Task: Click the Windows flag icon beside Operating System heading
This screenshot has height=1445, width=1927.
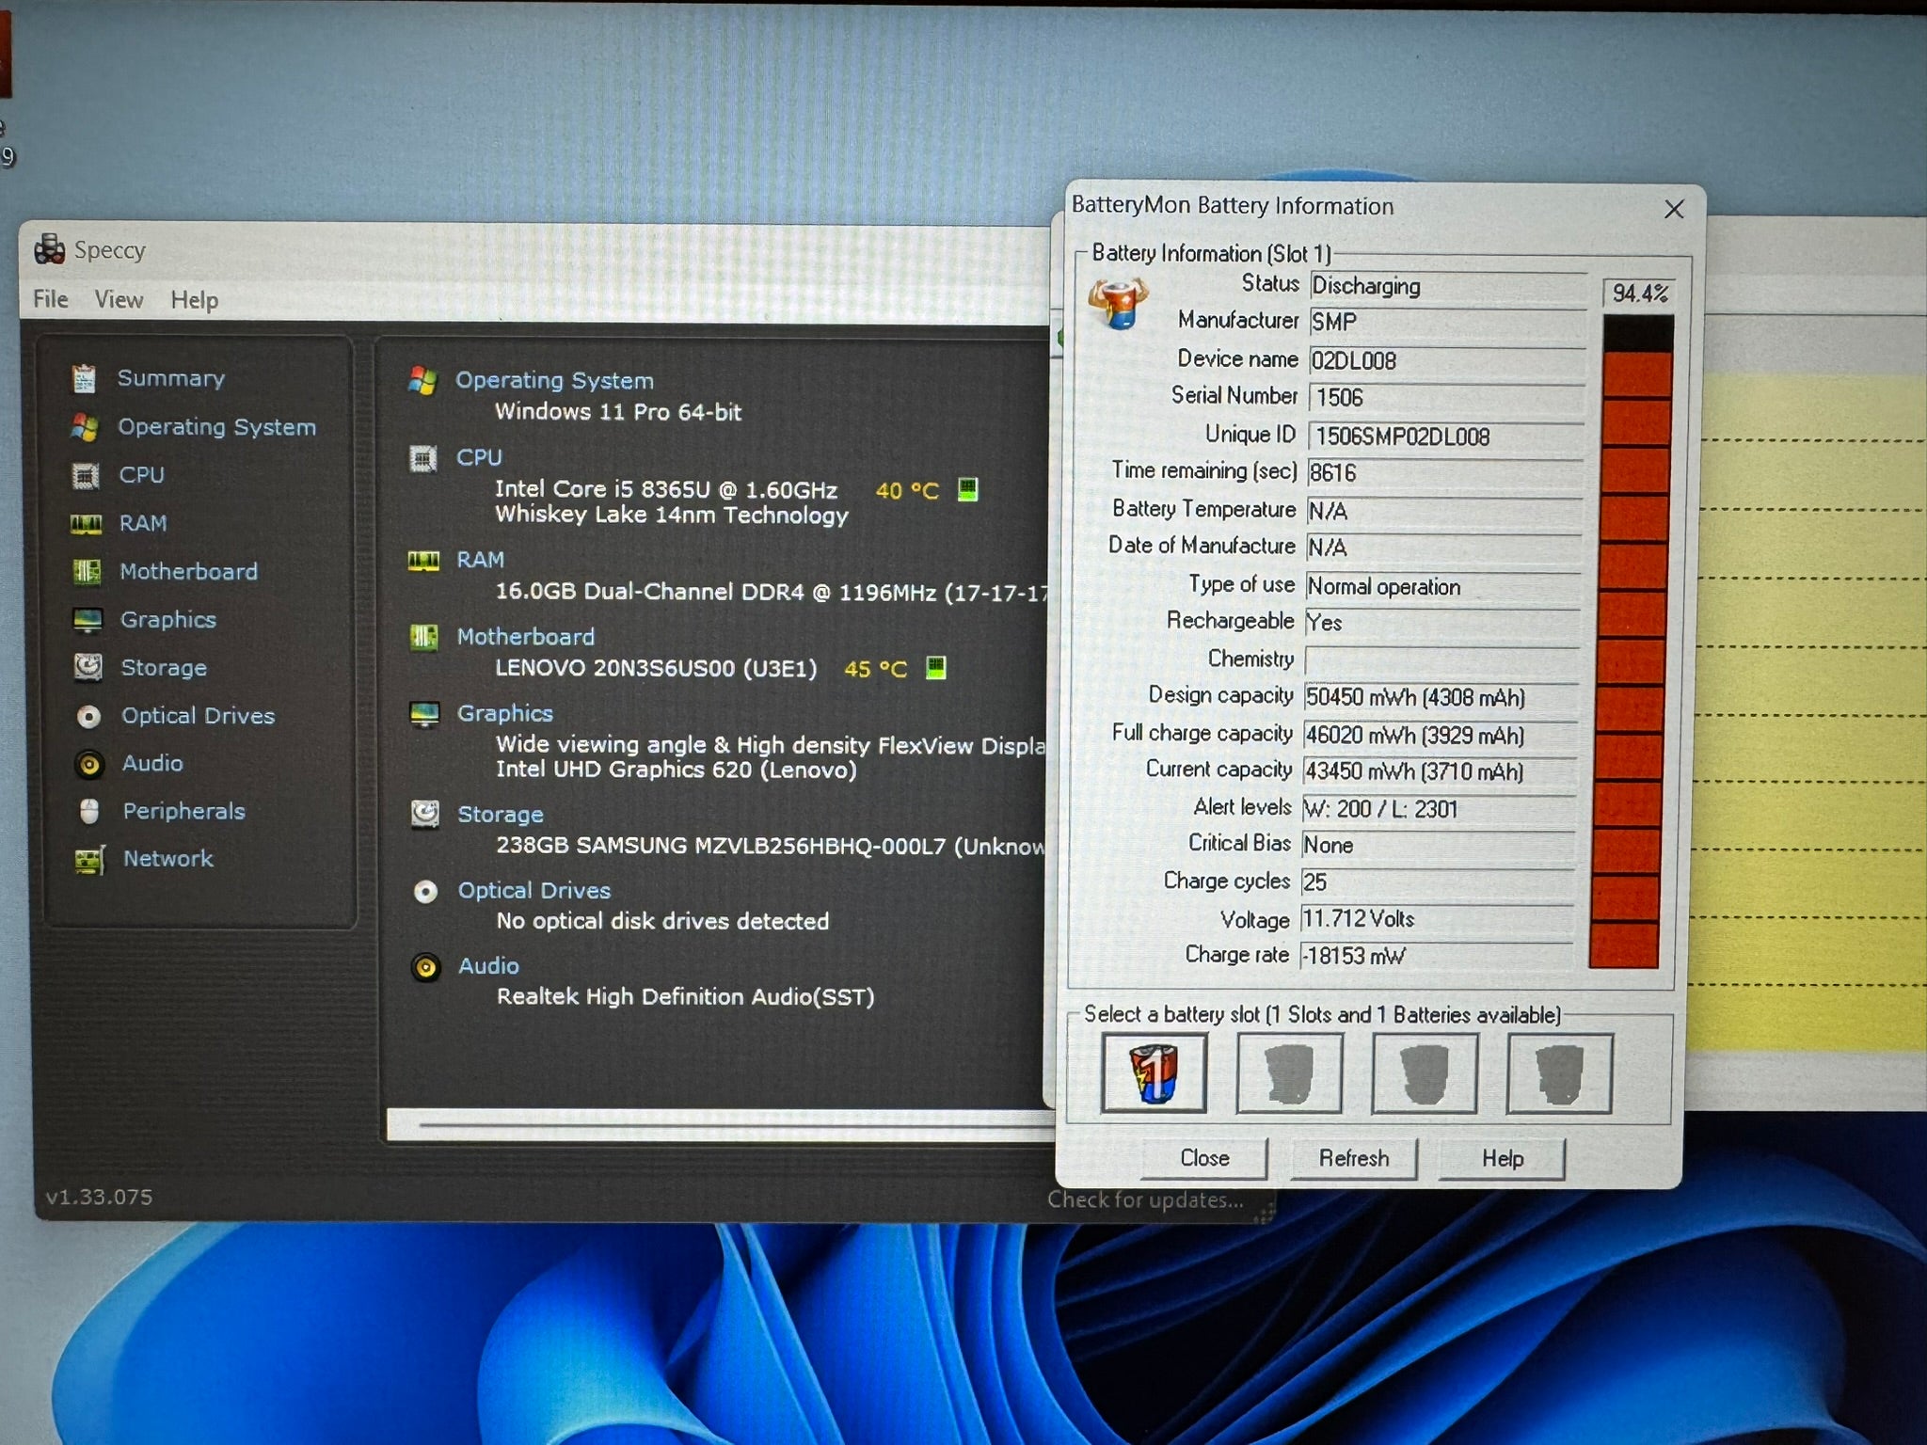Action: click(x=423, y=381)
